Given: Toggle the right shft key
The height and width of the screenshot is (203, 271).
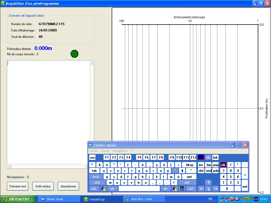Looking at the screenshot, I should [x=187, y=182].
